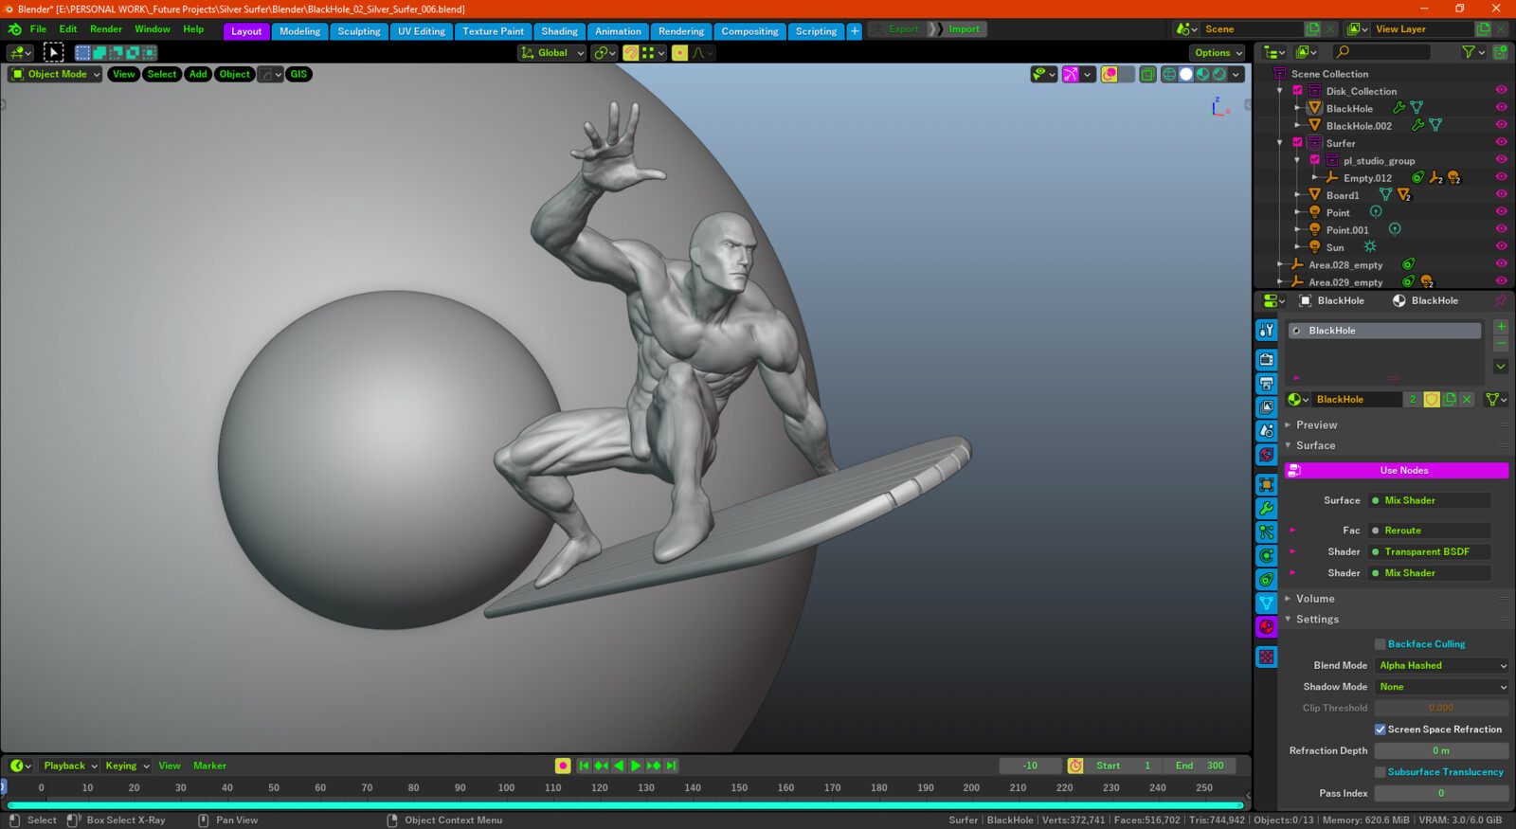The height and width of the screenshot is (829, 1516).
Task: Open the Physics properties tab
Action: click(x=1267, y=556)
